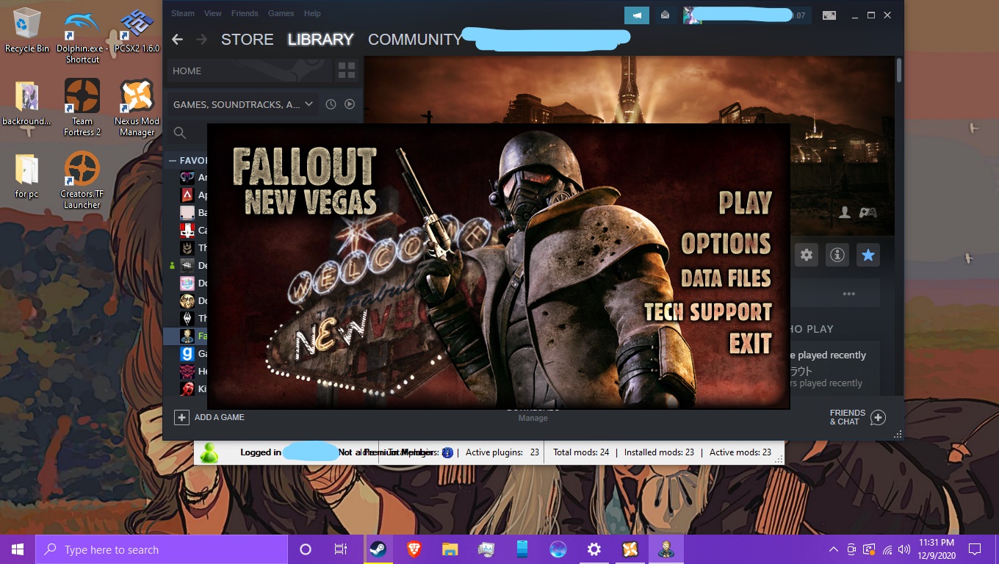999x564 pixels.
Task: Open the Steam inbox envelope icon
Action: tap(665, 15)
